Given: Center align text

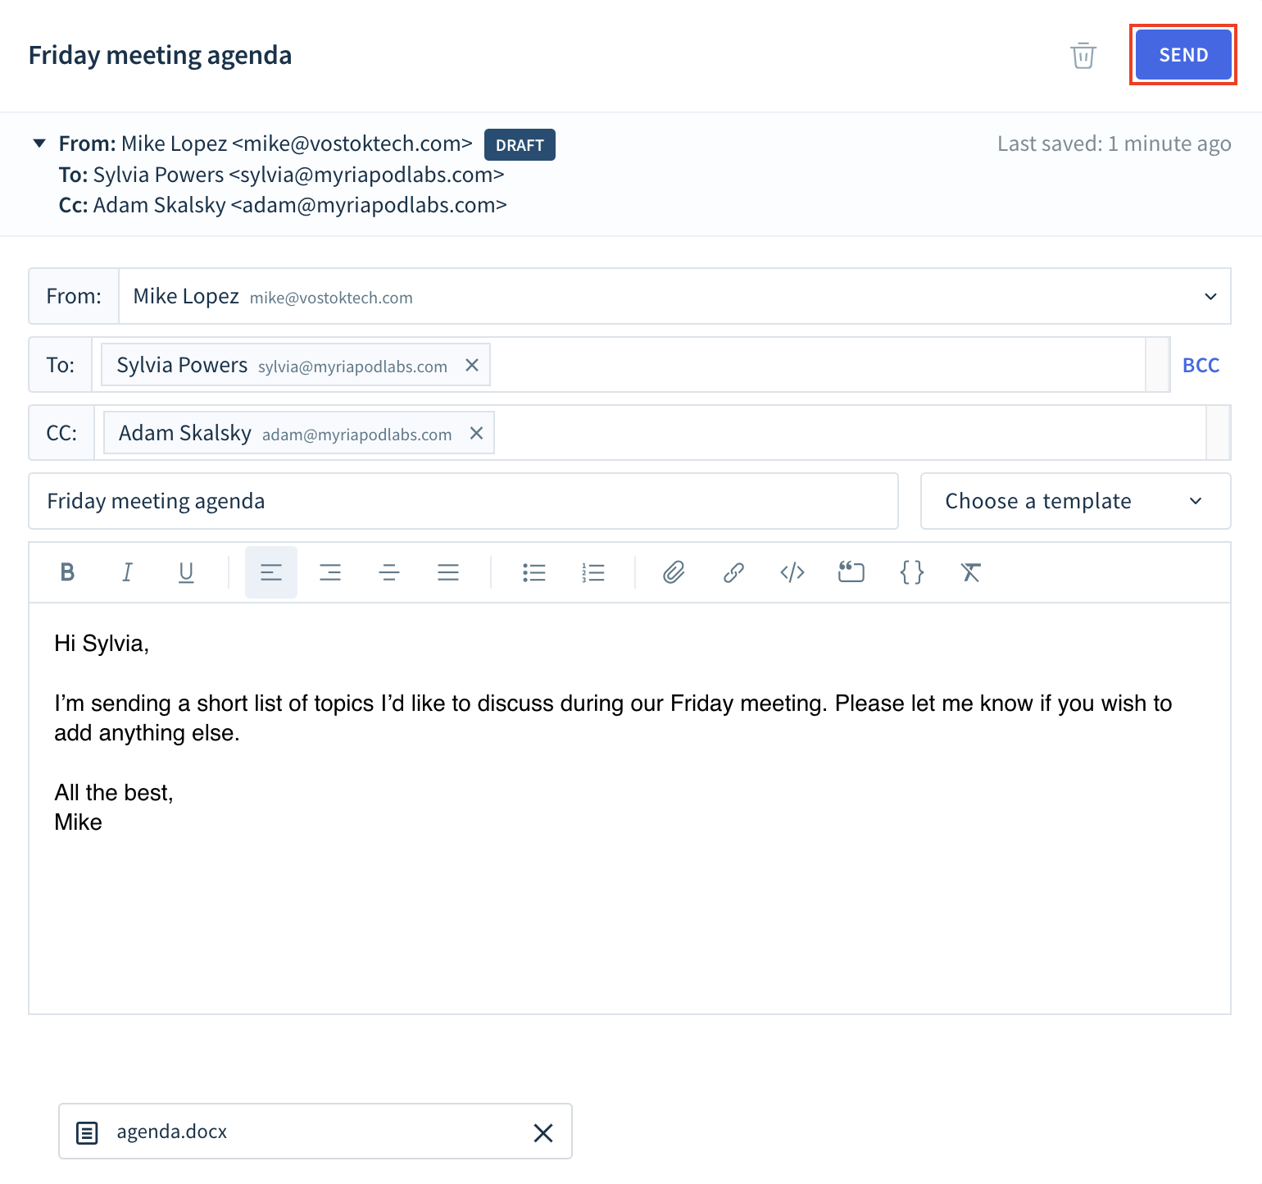Looking at the screenshot, I should [x=389, y=572].
